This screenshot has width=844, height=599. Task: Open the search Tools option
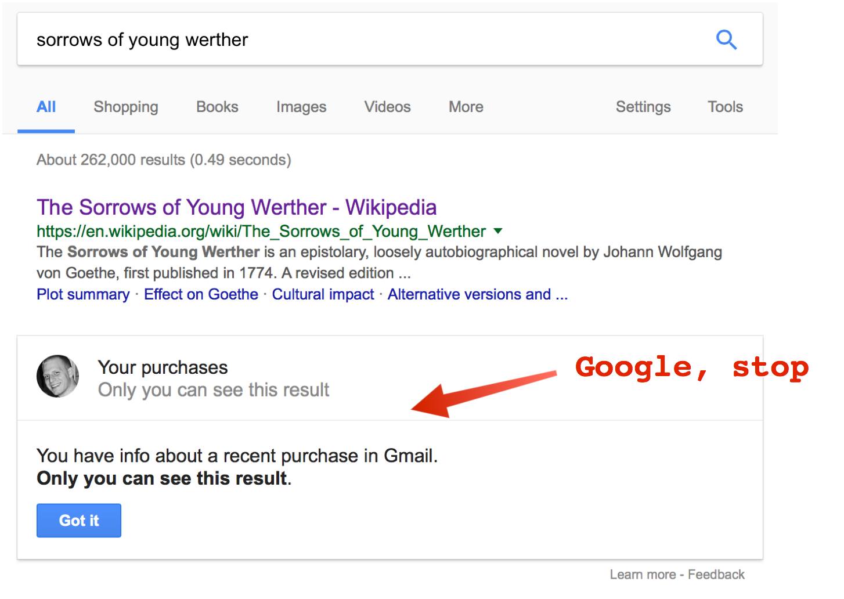coord(725,107)
